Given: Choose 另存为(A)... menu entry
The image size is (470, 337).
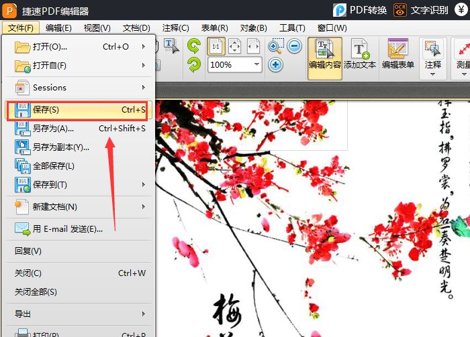Looking at the screenshot, I should (79, 129).
